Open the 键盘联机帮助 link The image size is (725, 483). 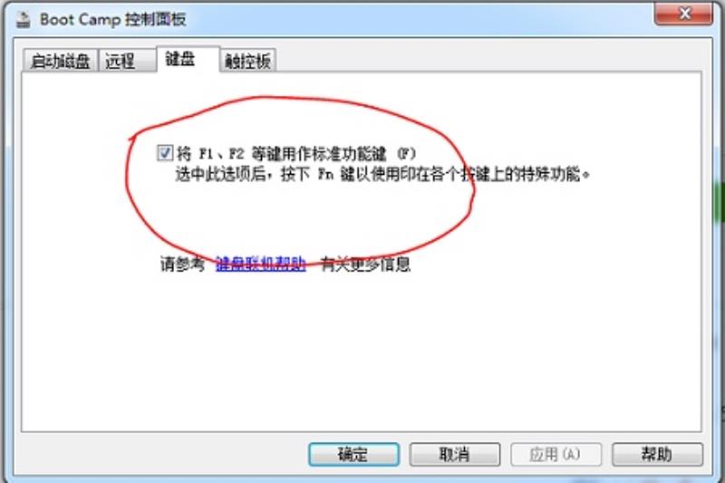pos(260,264)
